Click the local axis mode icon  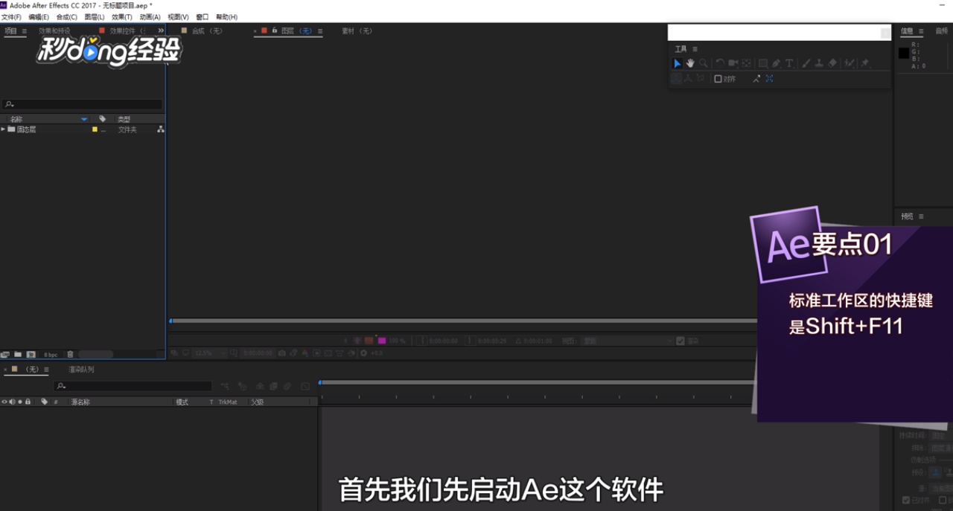pos(676,78)
